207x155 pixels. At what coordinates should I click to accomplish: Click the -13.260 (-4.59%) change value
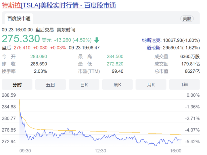73,40
